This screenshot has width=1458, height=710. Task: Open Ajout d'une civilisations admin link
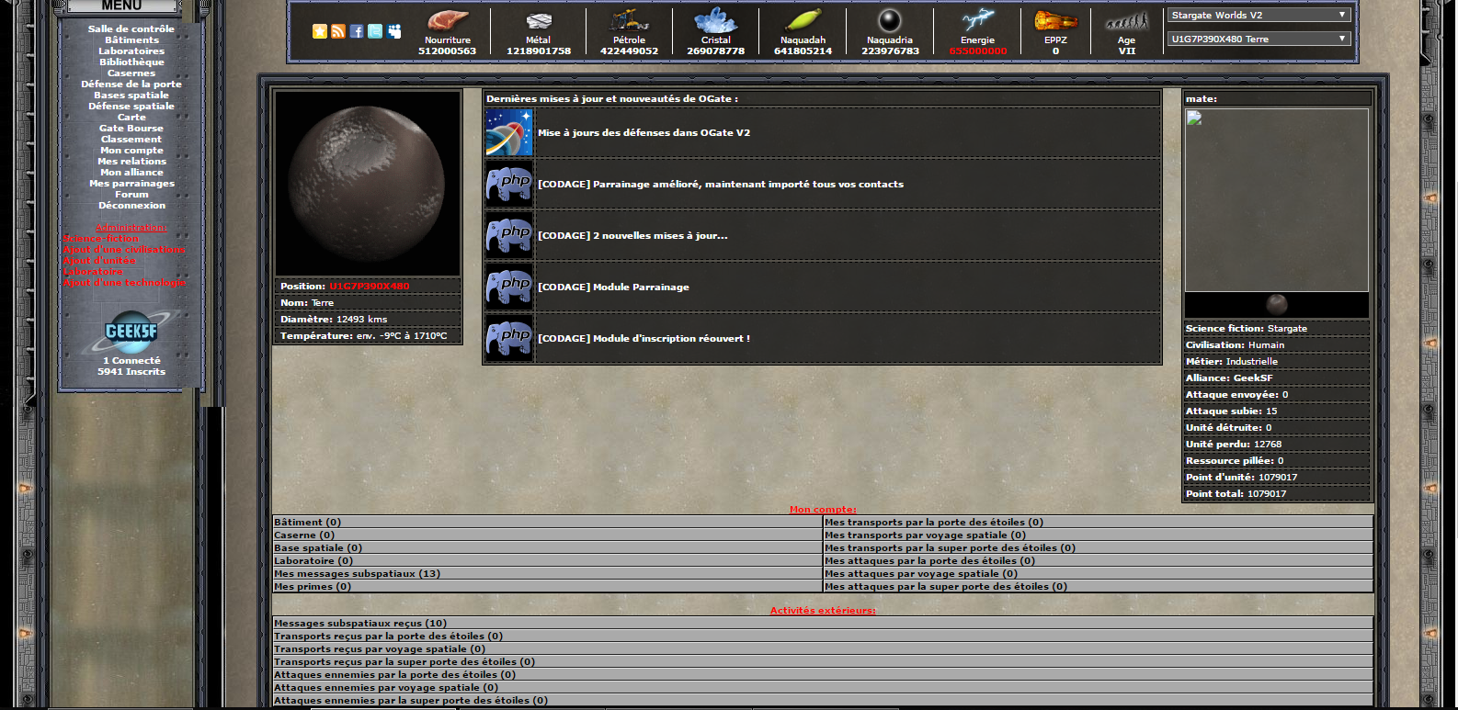point(124,249)
